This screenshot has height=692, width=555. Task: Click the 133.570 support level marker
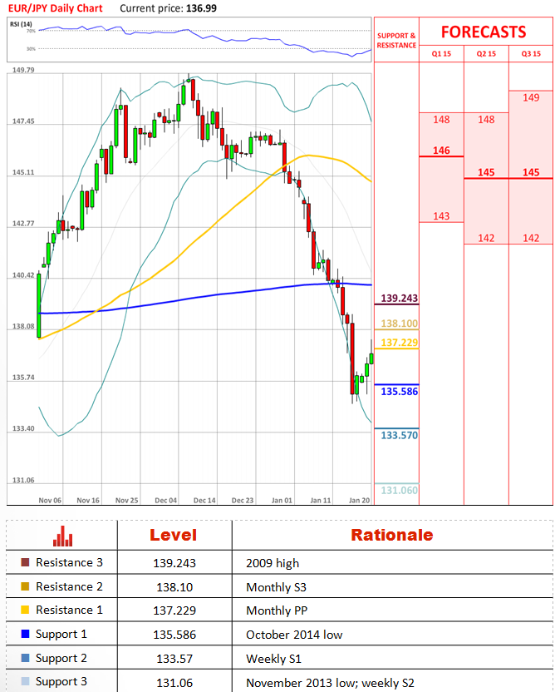pos(400,436)
